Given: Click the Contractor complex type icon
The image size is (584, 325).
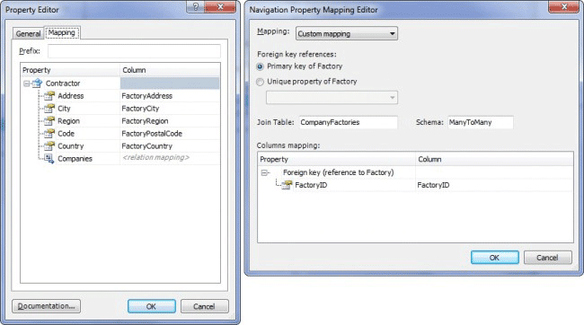Looking at the screenshot, I should pos(37,83).
